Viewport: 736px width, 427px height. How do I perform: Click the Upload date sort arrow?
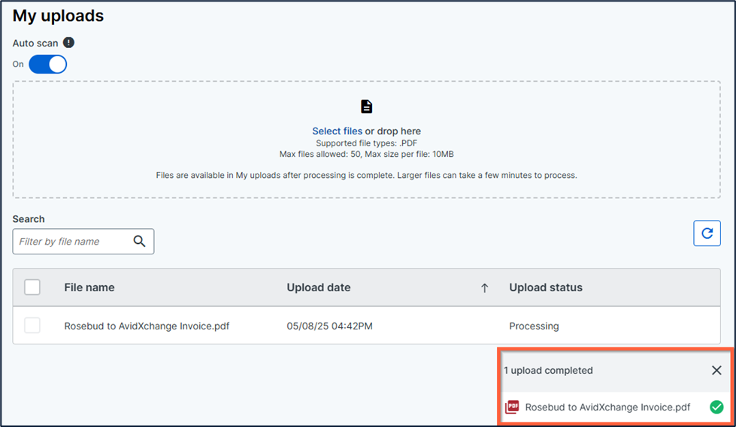pos(484,287)
